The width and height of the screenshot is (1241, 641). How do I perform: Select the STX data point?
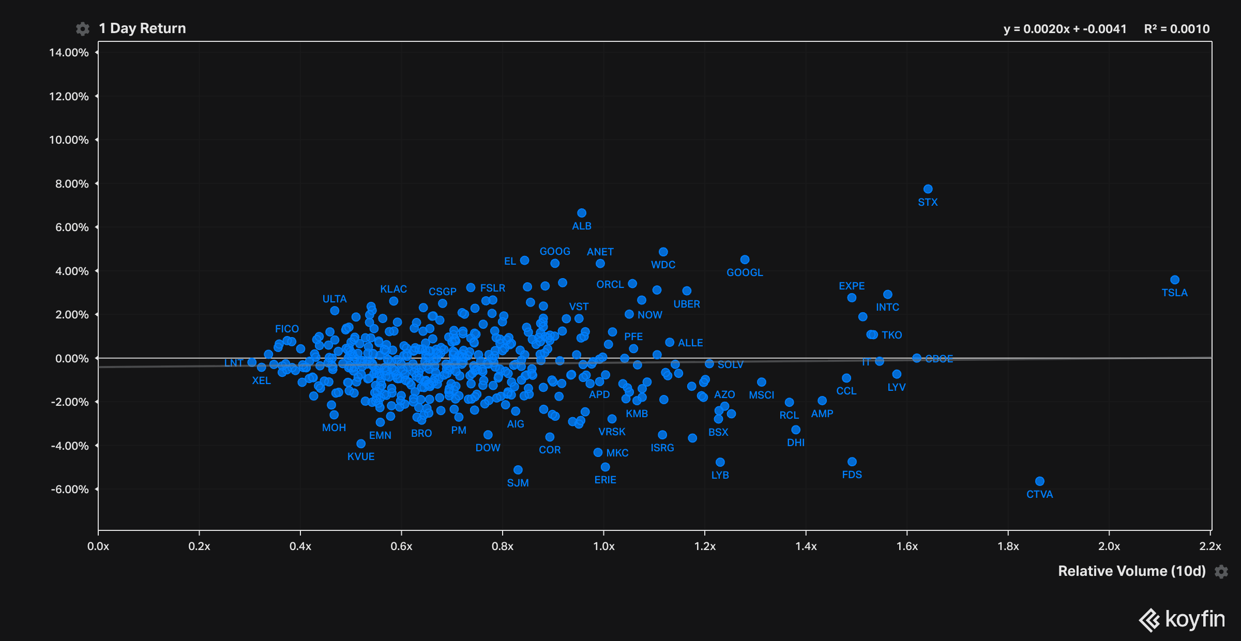tap(928, 189)
